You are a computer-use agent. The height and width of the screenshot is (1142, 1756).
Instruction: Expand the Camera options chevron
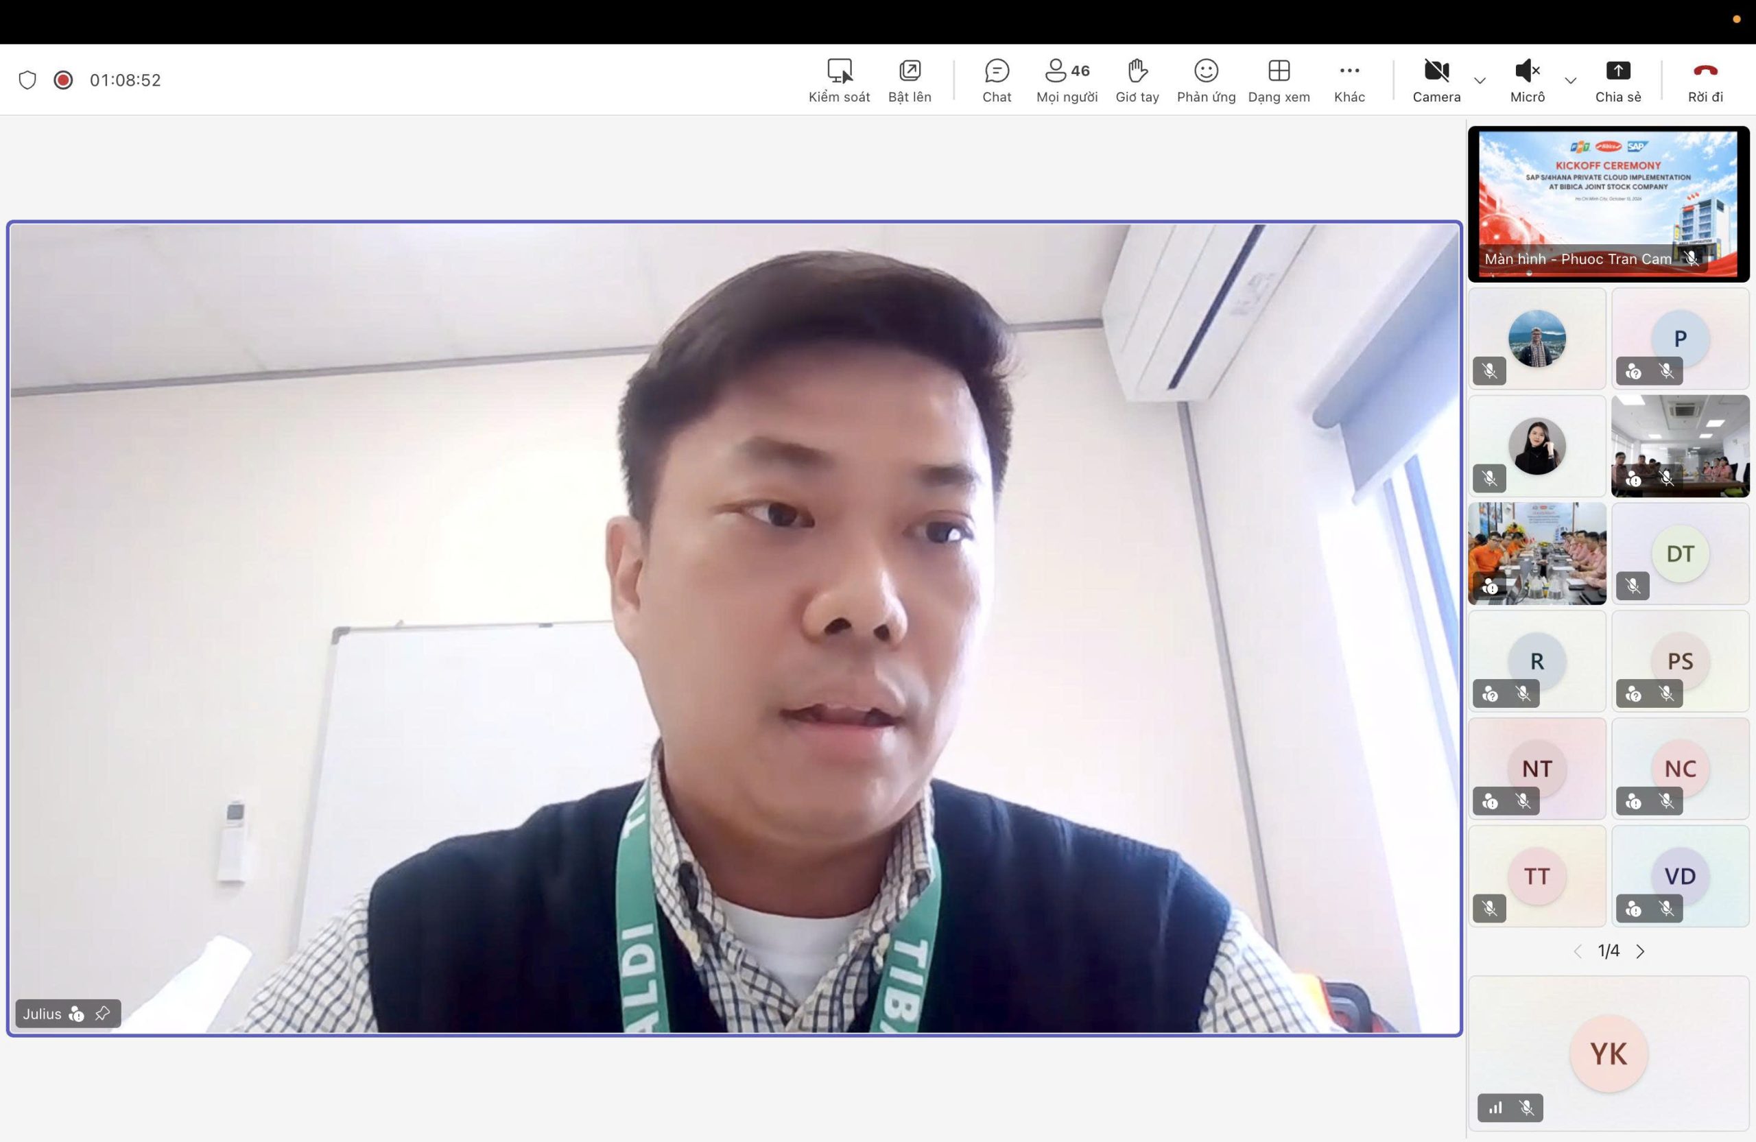(1480, 80)
